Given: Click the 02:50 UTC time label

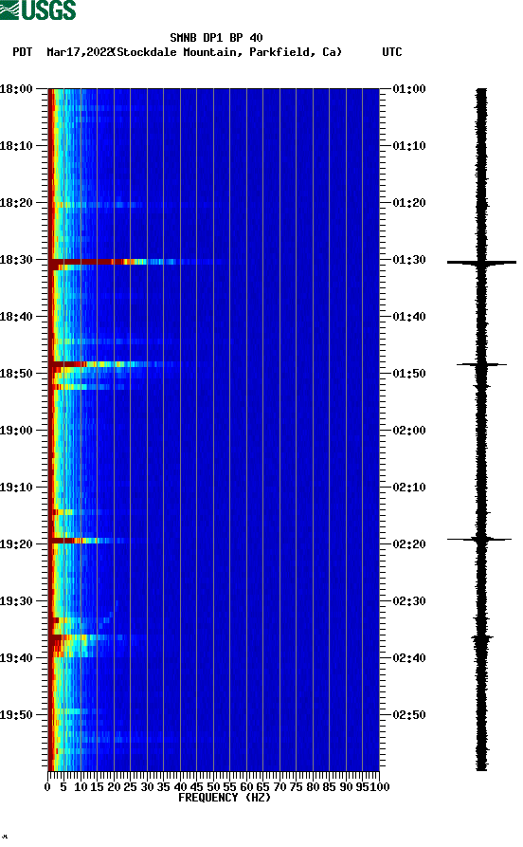Looking at the screenshot, I should (x=409, y=714).
